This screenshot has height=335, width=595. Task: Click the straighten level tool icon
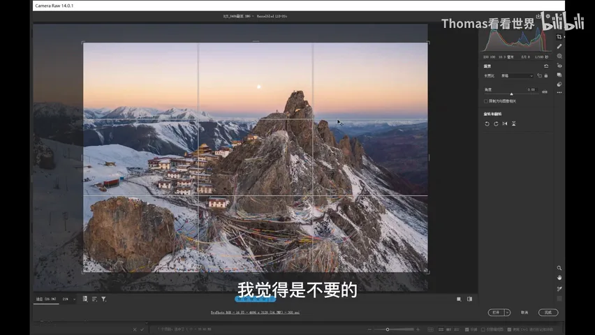click(x=545, y=91)
